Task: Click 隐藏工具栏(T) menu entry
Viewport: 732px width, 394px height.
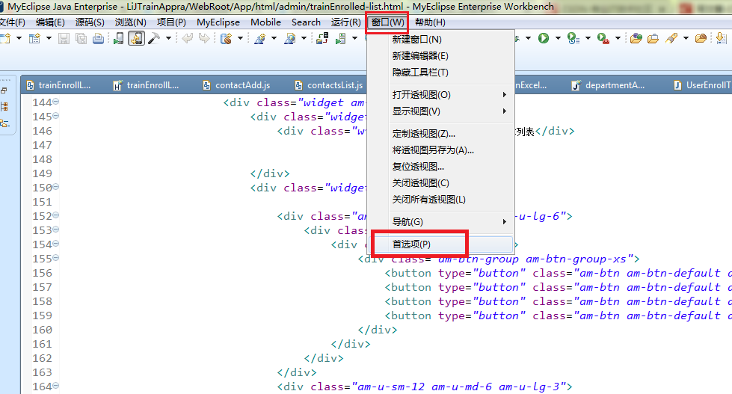Action: (440, 73)
